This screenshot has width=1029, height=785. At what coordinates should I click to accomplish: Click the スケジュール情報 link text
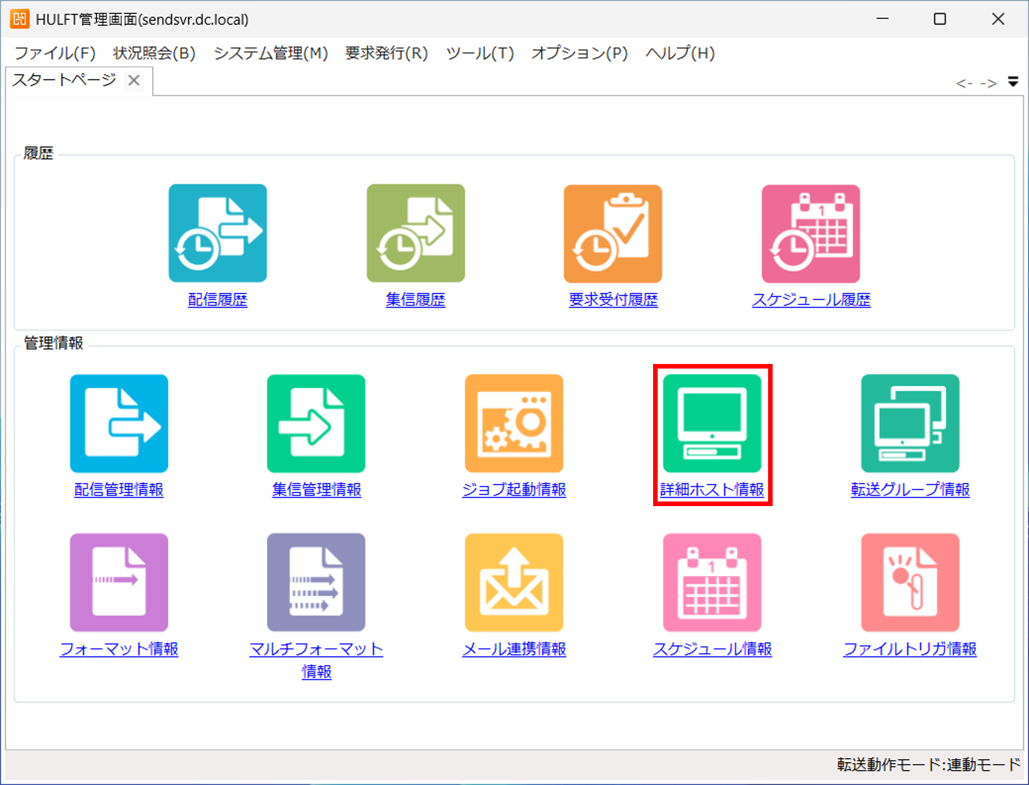point(712,649)
